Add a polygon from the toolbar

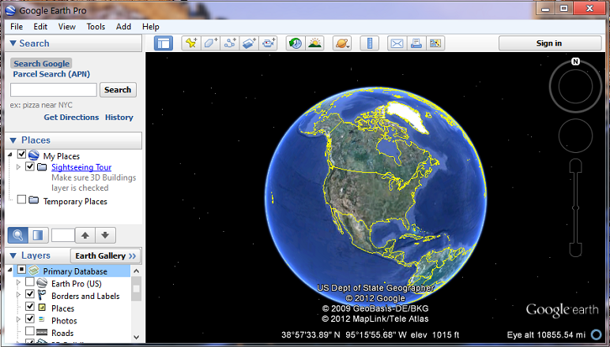pyautogui.click(x=210, y=43)
